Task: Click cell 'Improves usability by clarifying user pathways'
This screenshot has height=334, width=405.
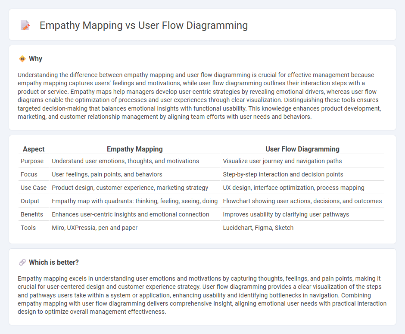Action: tap(302, 214)
